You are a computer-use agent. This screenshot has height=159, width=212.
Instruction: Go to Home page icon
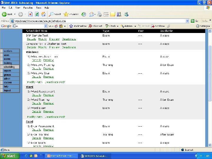(44, 14)
